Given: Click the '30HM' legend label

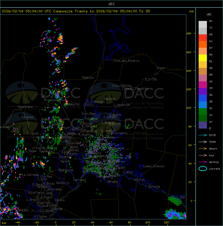Looking at the screenshot, I should (x=212, y=142).
